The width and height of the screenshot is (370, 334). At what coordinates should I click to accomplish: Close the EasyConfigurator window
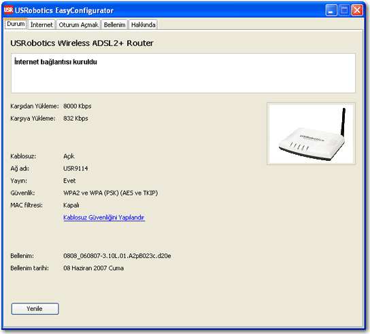tap(357, 10)
